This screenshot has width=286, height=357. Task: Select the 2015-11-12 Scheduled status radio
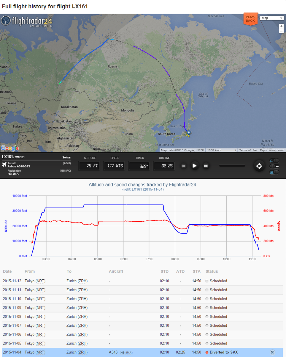pyautogui.click(x=207, y=281)
